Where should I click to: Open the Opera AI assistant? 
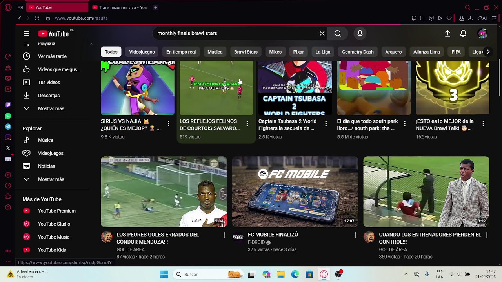point(482,18)
